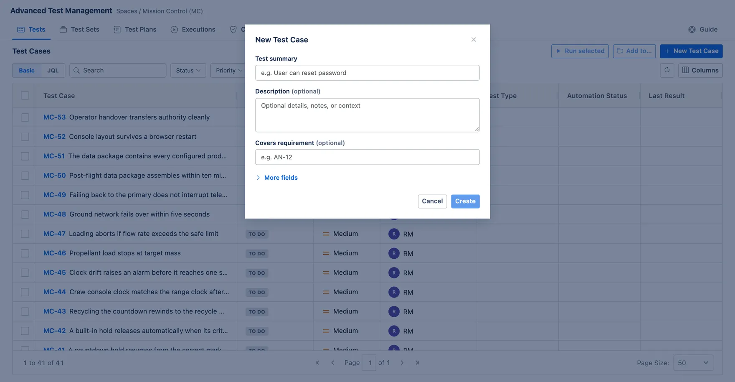Click the Automation Status column header

point(597,96)
